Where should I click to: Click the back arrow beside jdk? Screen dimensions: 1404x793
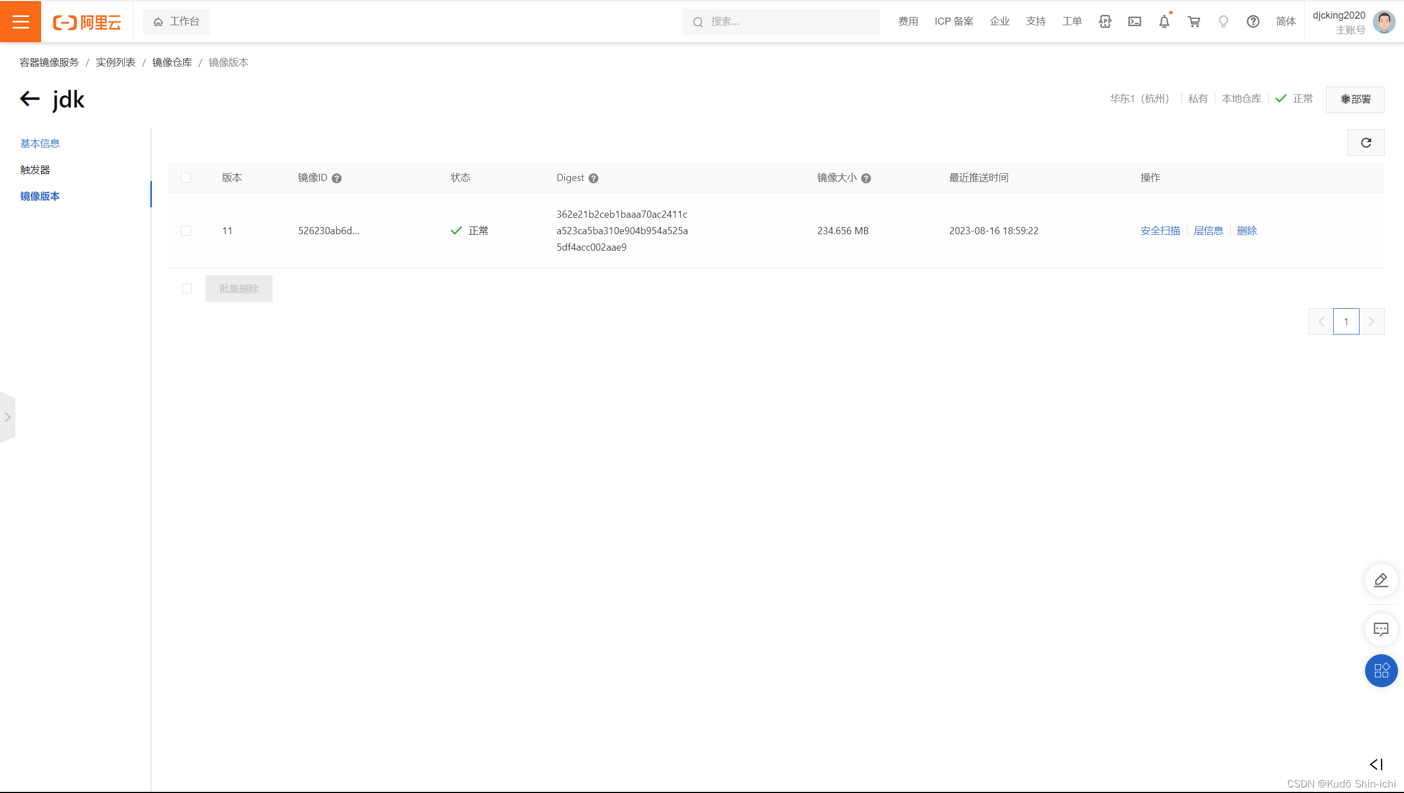click(x=30, y=99)
